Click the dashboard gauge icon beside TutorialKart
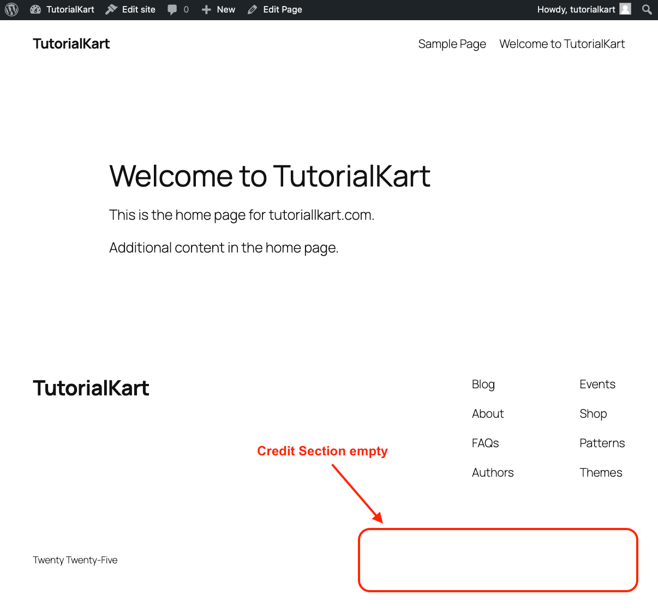The height and width of the screenshot is (613, 658). pyautogui.click(x=35, y=9)
